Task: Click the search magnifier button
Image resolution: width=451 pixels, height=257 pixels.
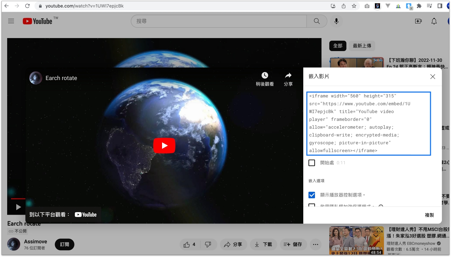Action: pyautogui.click(x=317, y=21)
